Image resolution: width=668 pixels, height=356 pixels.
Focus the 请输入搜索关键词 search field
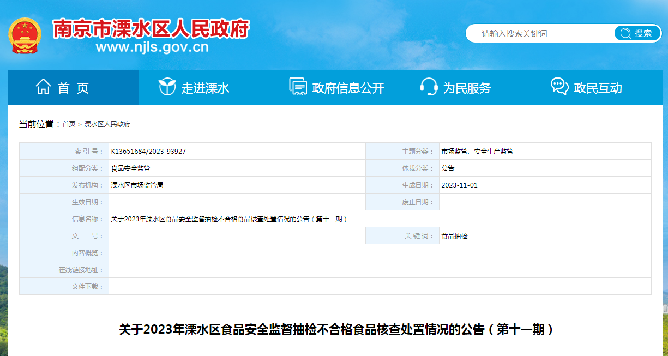tap(540, 33)
